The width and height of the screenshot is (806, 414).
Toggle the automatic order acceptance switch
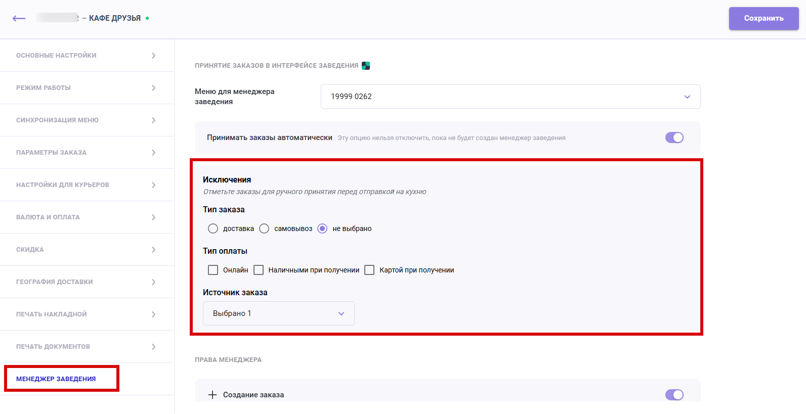(674, 137)
